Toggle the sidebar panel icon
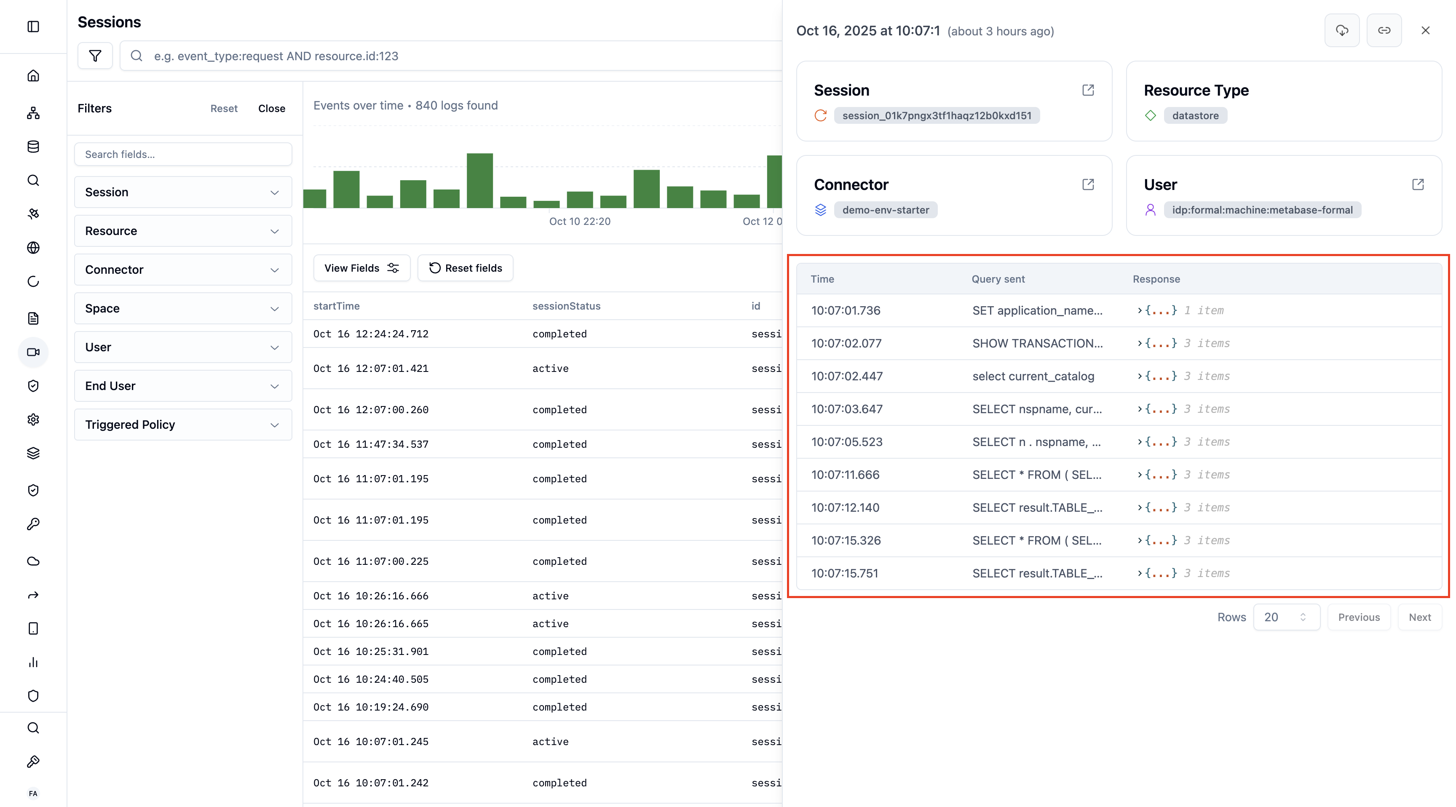The height and width of the screenshot is (807, 1456). [33, 27]
